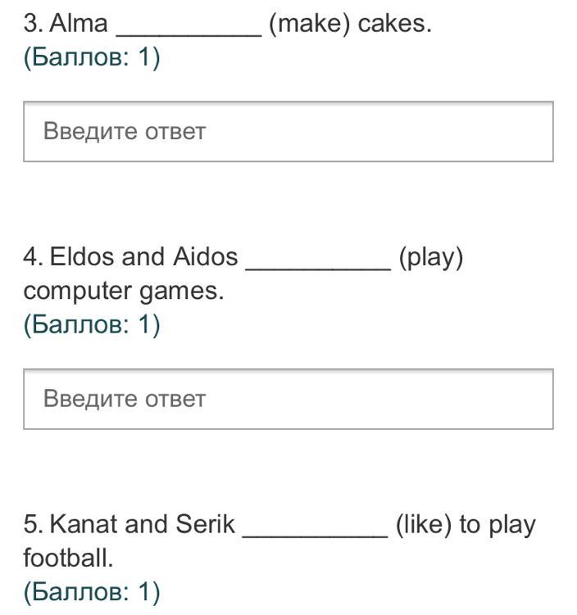Click the answer field for question 3

pyautogui.click(x=288, y=132)
